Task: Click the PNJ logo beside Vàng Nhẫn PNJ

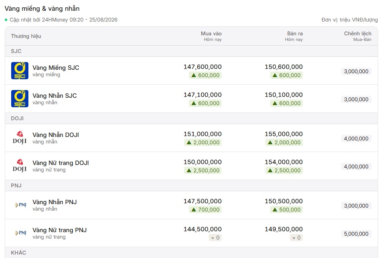Action: pos(21,205)
